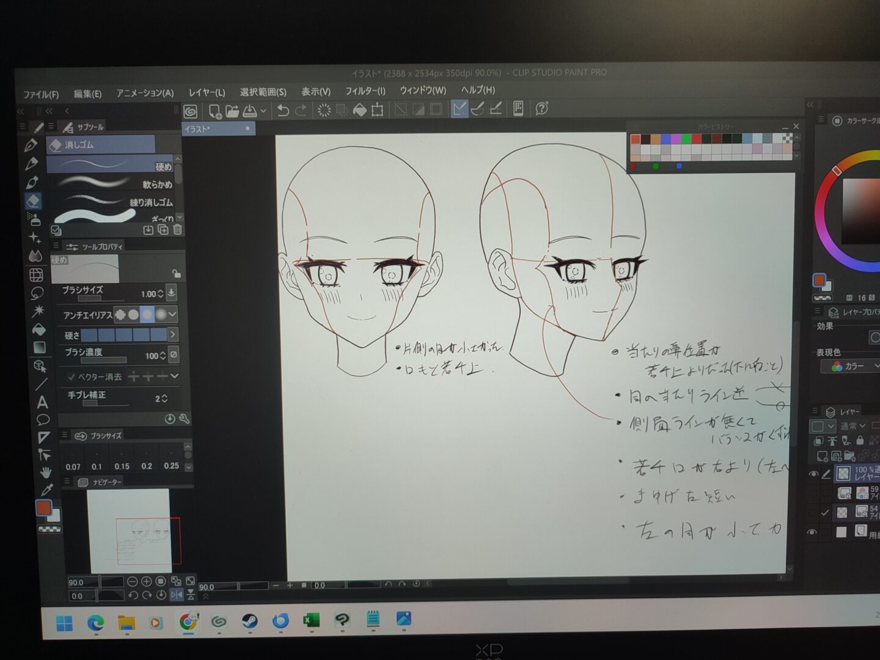Open the レイヤー(L) menu
The height and width of the screenshot is (660, 880).
pos(207,92)
